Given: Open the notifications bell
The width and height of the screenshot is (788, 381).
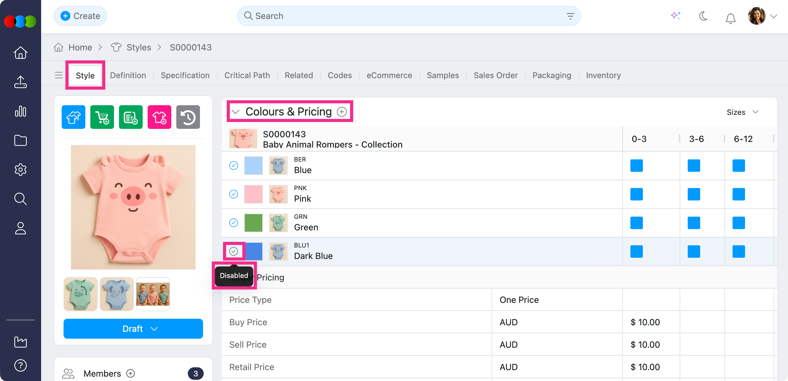Looking at the screenshot, I should [730, 18].
